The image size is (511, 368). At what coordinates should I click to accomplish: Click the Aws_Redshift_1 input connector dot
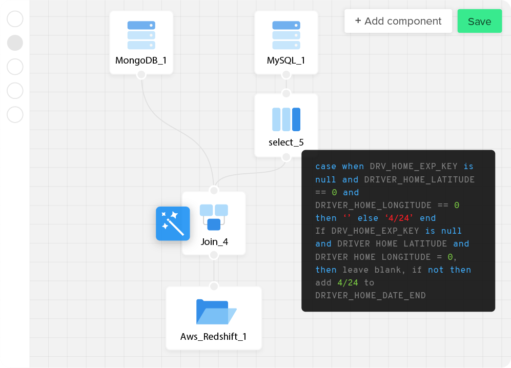[214, 286]
